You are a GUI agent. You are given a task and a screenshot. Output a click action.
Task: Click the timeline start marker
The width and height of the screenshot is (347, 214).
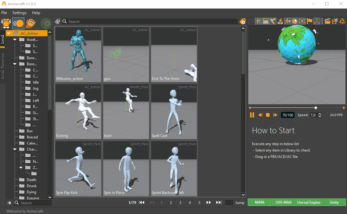point(250,108)
